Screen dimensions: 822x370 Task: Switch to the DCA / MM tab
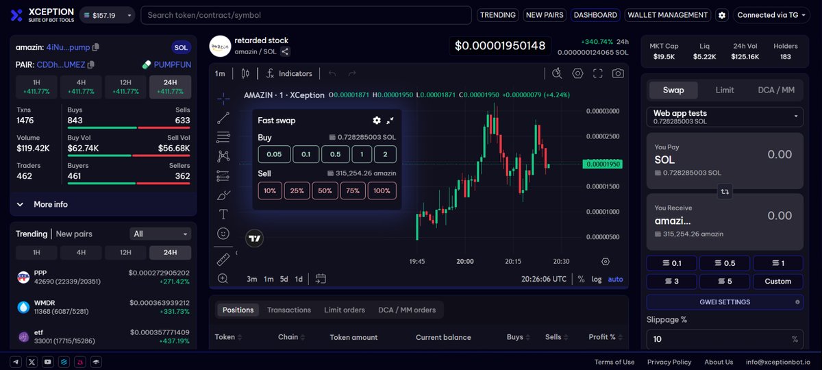776,90
